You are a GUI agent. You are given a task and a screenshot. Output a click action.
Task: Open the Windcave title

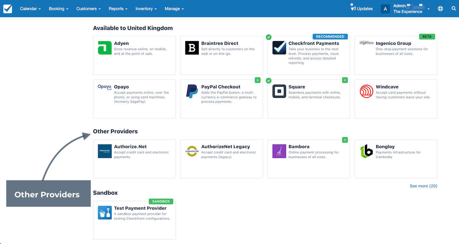point(387,87)
